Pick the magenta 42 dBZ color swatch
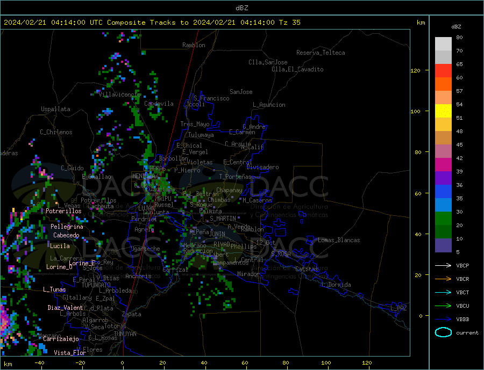The height and width of the screenshot is (370, 484). tap(443, 165)
